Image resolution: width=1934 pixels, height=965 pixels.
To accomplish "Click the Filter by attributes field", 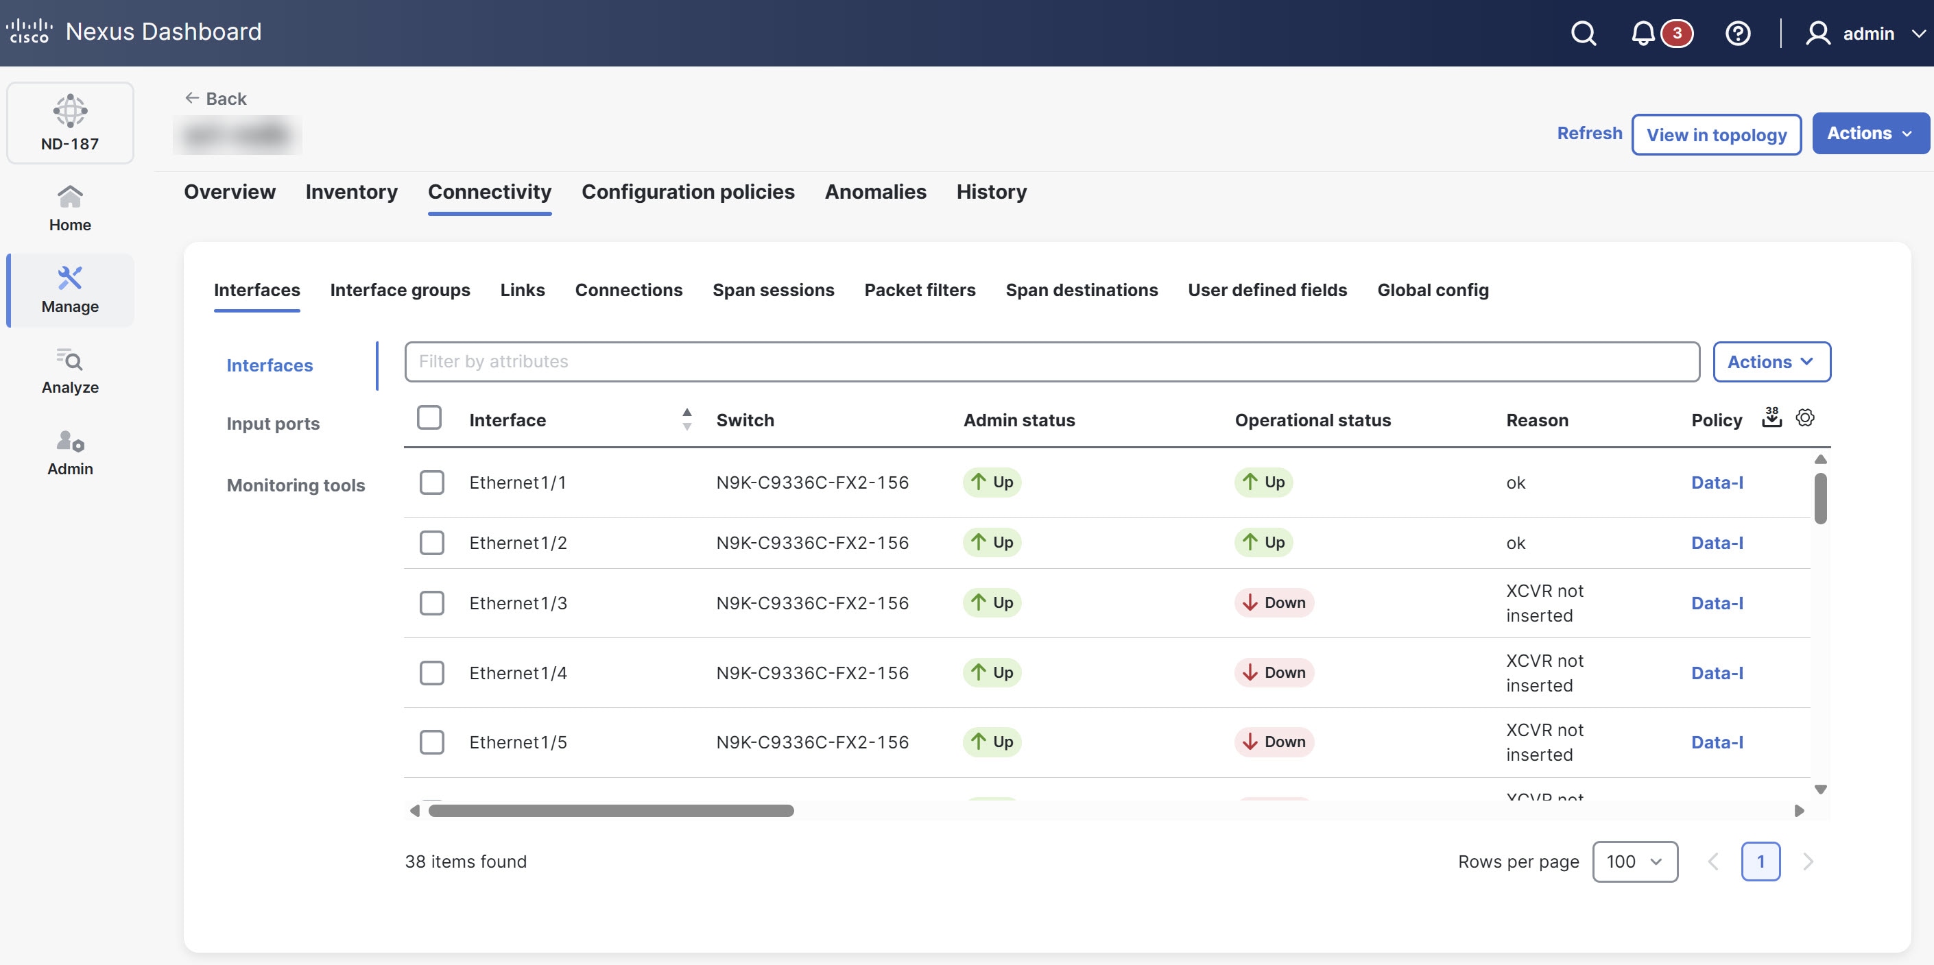I will coord(1051,362).
